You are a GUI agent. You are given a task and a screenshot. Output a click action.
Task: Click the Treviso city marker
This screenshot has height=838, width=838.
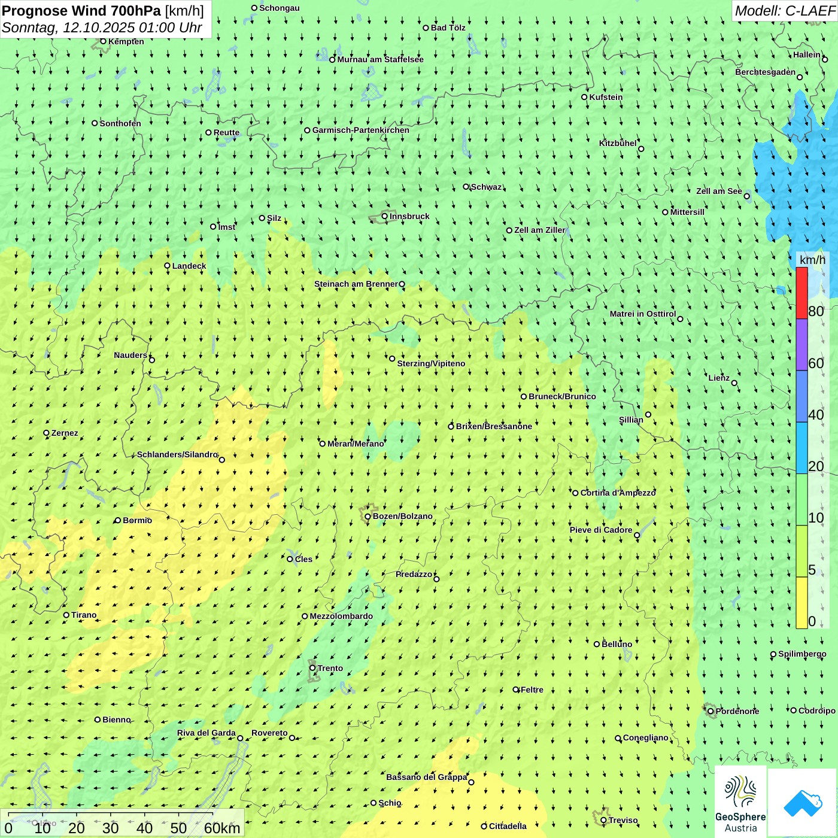(x=603, y=820)
